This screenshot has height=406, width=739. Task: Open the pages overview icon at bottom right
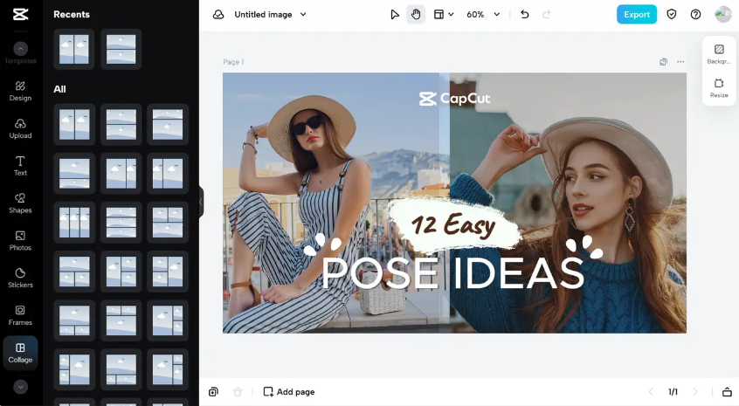[x=728, y=392]
